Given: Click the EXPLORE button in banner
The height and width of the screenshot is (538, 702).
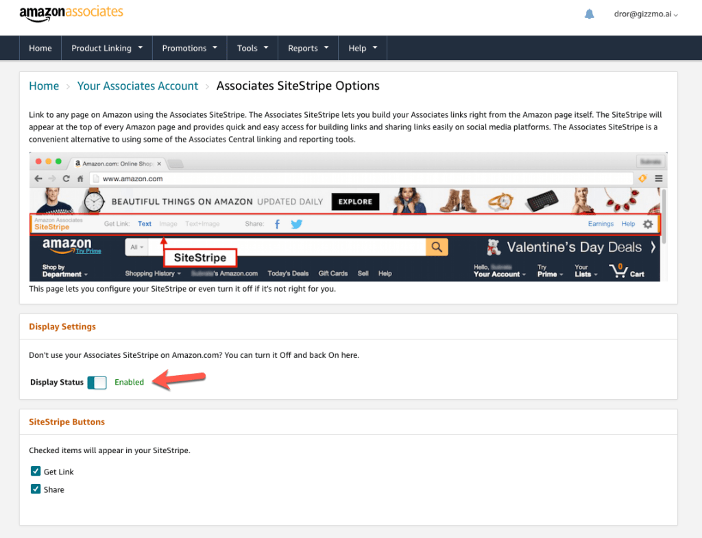Looking at the screenshot, I should (355, 202).
